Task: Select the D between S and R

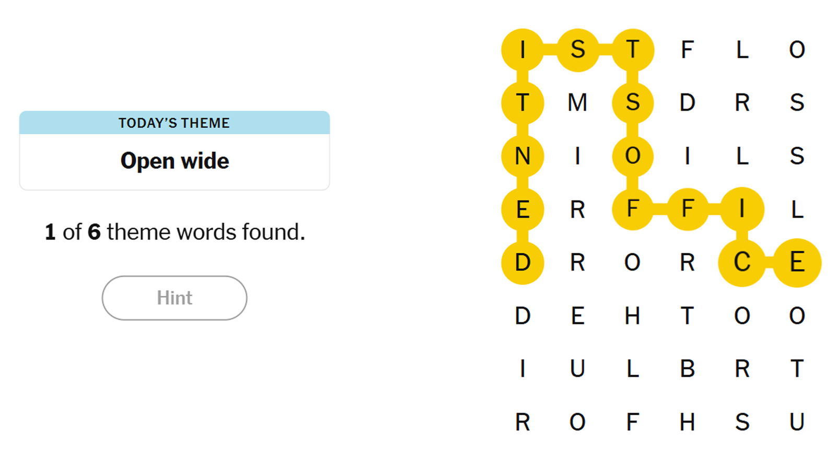Action: (687, 102)
